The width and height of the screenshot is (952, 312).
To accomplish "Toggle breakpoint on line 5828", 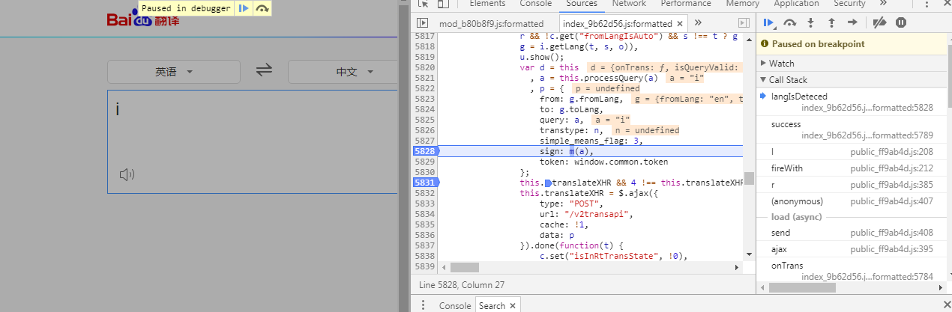I will [x=424, y=150].
